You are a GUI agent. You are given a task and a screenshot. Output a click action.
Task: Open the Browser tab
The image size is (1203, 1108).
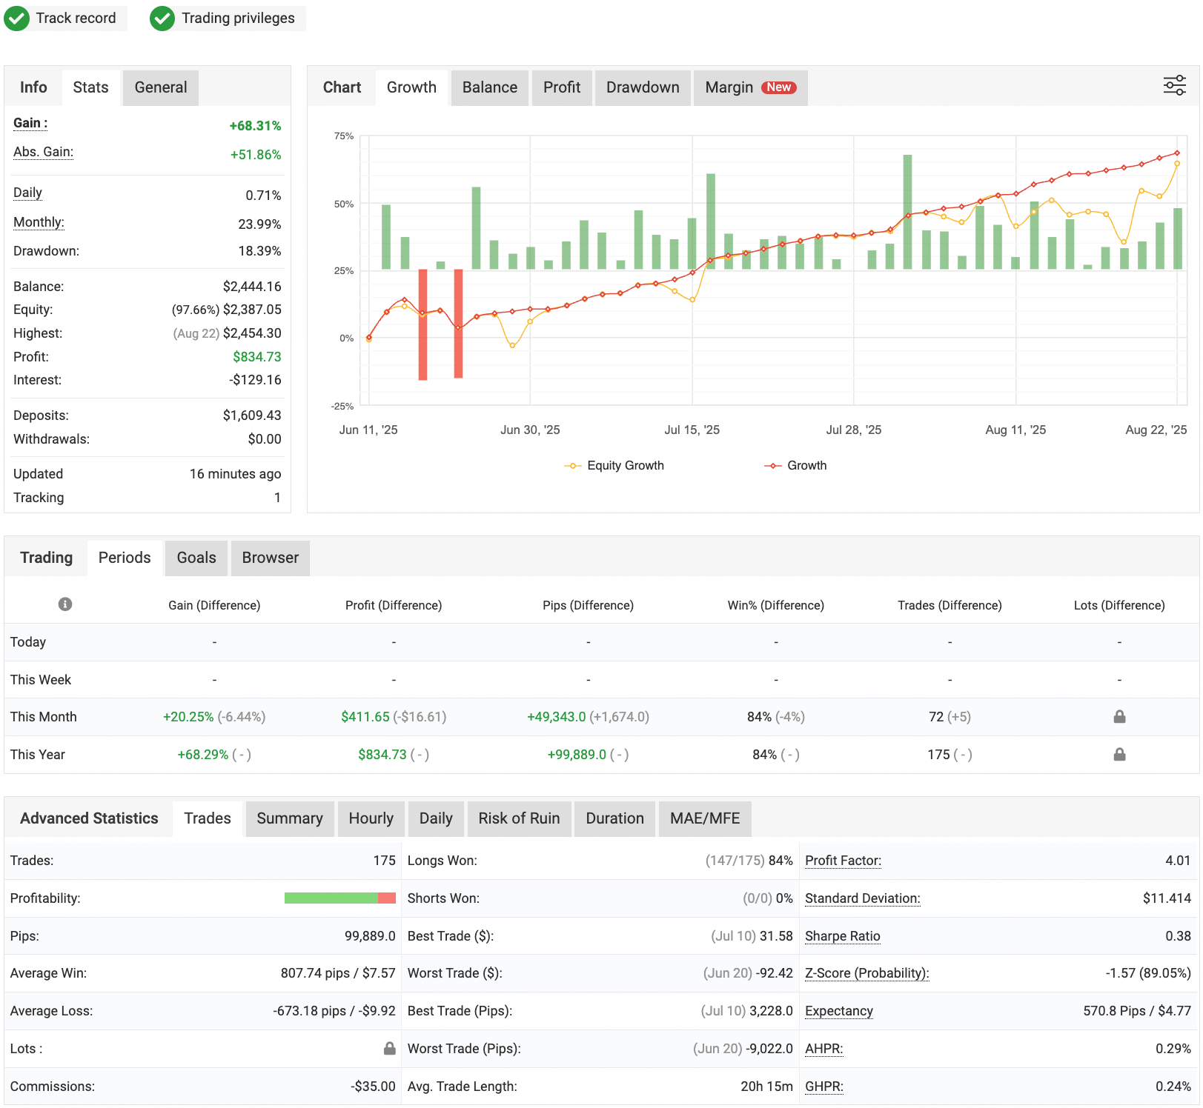tap(271, 558)
